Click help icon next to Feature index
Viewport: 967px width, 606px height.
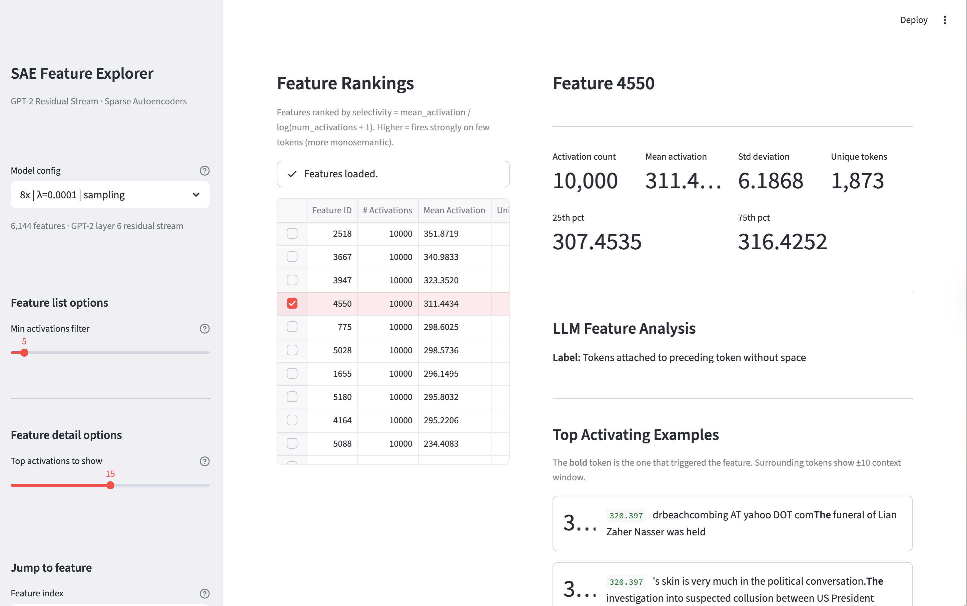coord(204,594)
